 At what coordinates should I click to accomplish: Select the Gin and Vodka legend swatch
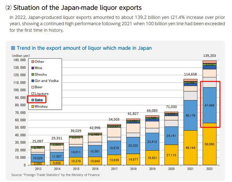point(32,81)
